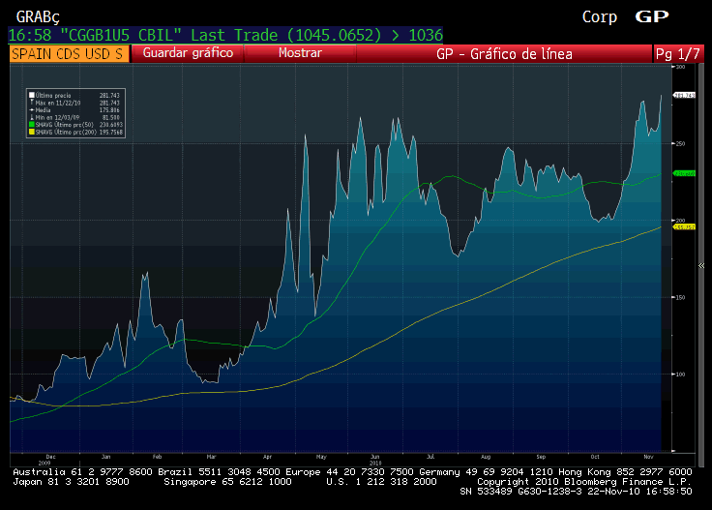Image resolution: width=712 pixels, height=510 pixels.
Task: Click the GP - Gráfico de línea title bar
Action: [x=504, y=53]
